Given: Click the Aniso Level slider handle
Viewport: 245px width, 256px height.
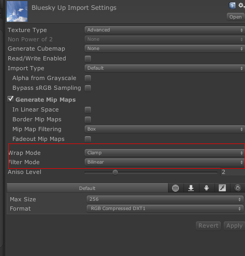Looking at the screenshot, I should (115, 172).
